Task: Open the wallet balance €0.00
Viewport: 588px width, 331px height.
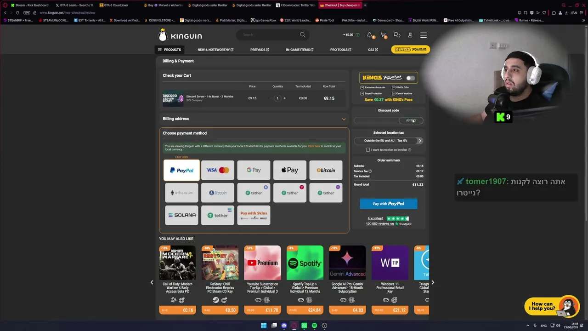Action: pos(351,35)
